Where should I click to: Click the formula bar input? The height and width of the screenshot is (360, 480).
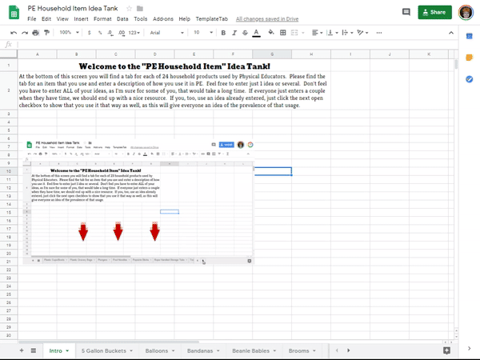[238, 45]
